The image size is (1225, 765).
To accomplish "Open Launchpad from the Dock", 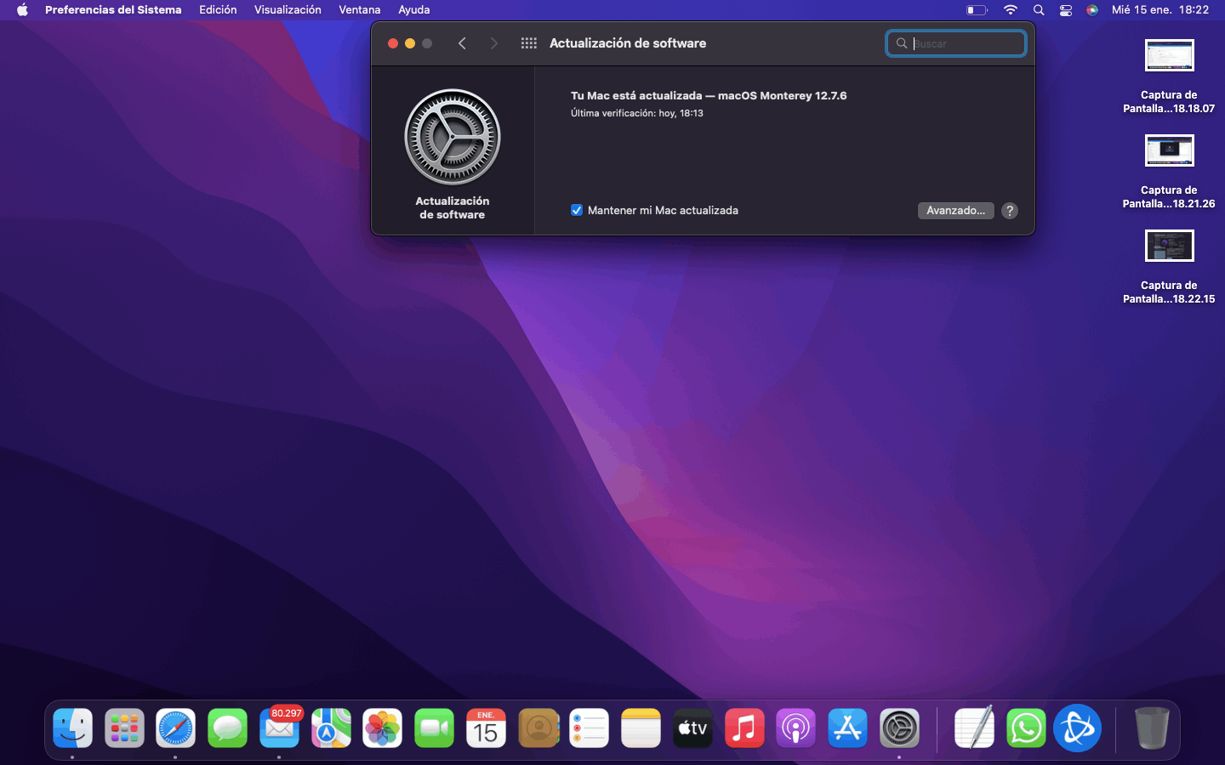I will tap(124, 728).
